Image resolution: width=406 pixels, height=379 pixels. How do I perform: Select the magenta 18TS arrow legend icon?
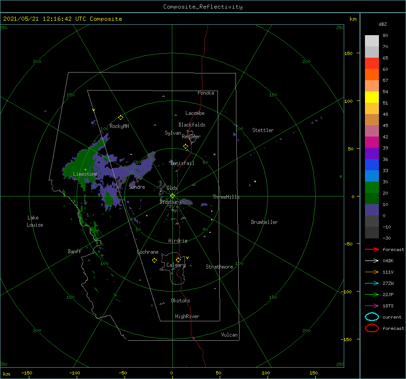372,306
